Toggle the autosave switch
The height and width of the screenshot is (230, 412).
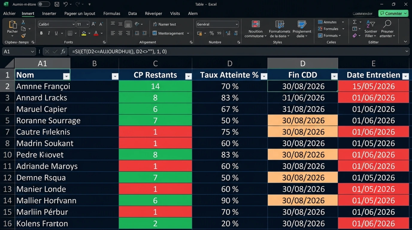pyautogui.click(x=44, y=4)
